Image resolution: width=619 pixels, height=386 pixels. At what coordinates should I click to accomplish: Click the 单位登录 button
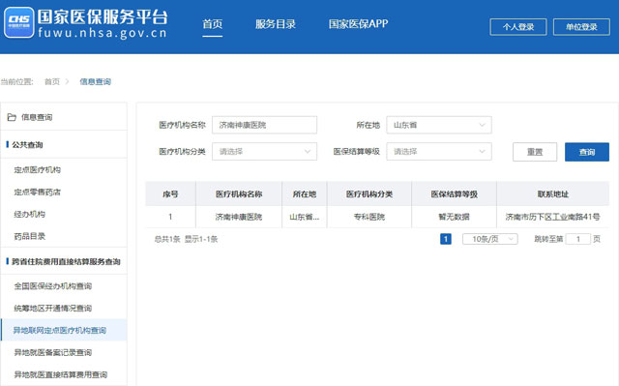click(x=581, y=27)
